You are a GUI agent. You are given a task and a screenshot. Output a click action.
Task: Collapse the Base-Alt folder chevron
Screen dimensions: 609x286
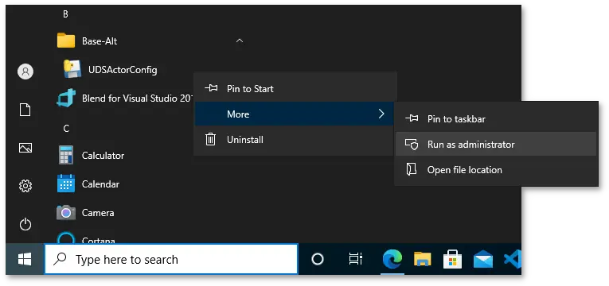click(240, 41)
